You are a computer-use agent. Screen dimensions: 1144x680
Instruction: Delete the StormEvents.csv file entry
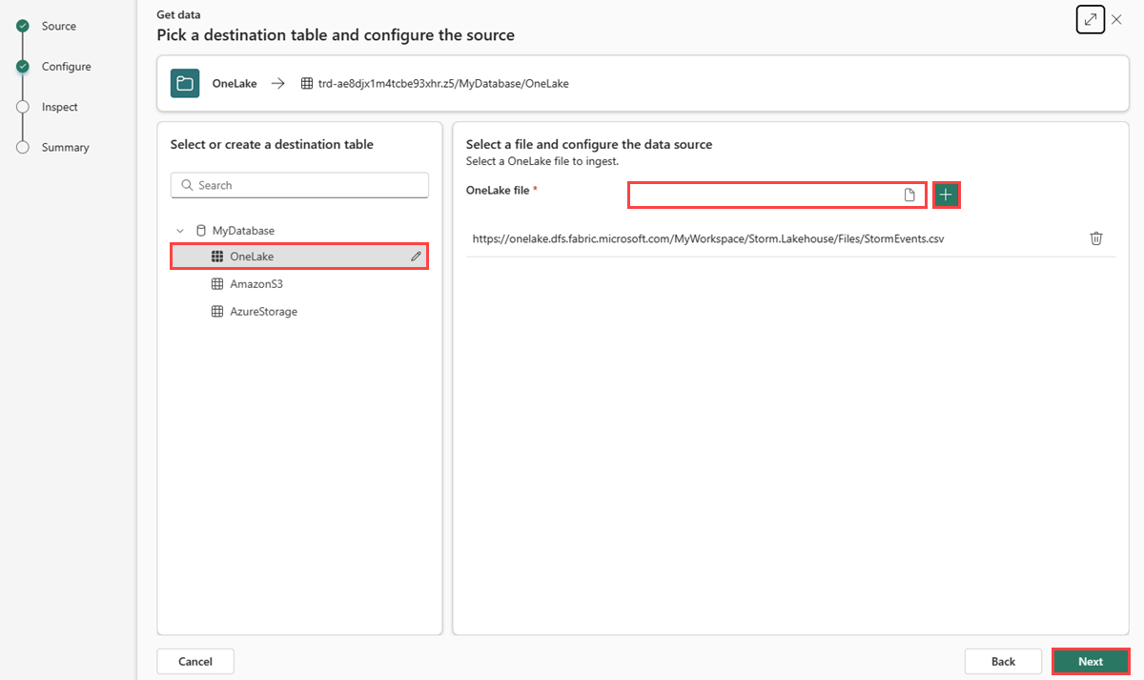(x=1096, y=238)
